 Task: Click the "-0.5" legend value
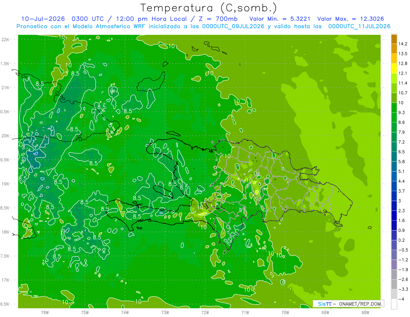(403, 250)
